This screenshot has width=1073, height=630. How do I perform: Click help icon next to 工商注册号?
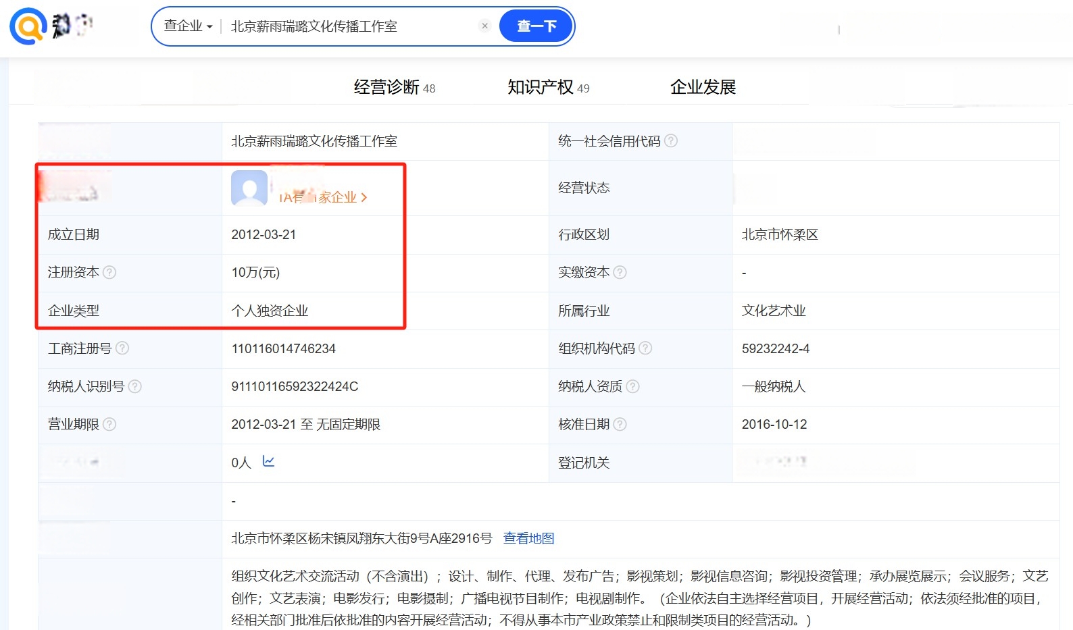click(x=122, y=348)
